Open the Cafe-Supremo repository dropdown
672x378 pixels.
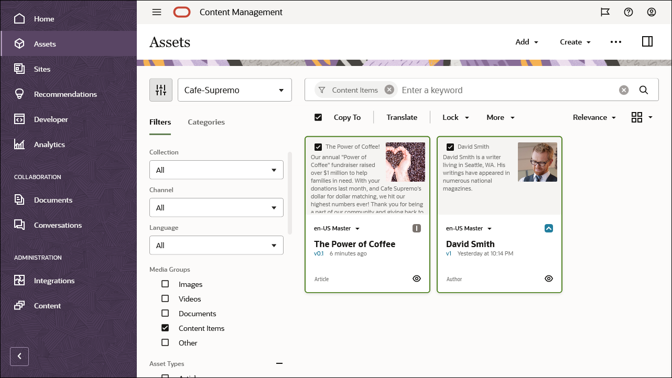[235, 90]
